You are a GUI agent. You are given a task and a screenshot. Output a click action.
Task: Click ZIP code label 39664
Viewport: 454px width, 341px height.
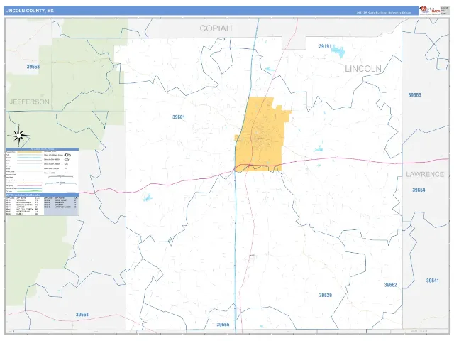pos(82,315)
